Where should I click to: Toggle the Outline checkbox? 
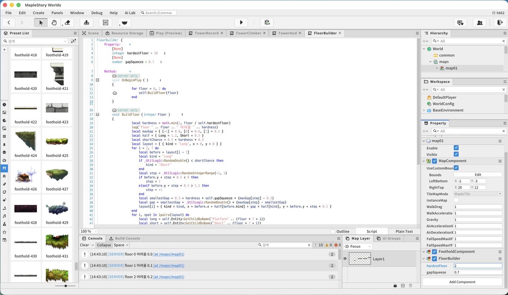(x=333, y=232)
